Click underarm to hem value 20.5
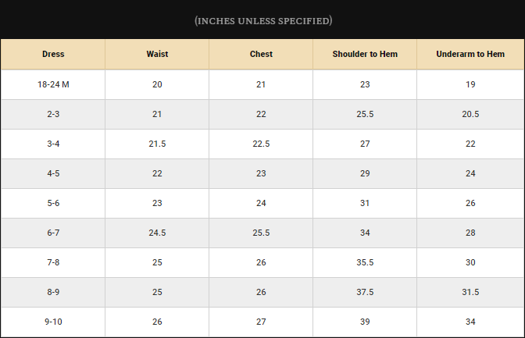525x338 pixels. [x=470, y=114]
